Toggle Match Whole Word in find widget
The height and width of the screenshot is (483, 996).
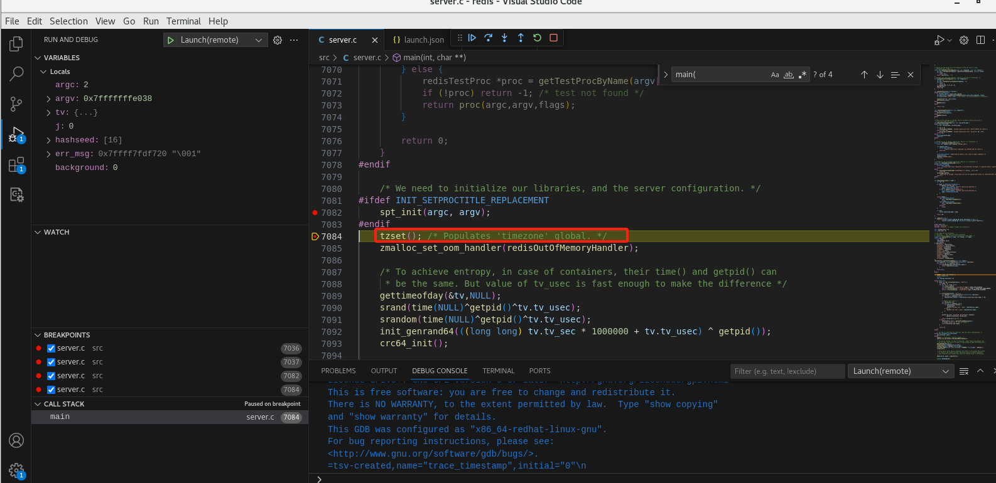[789, 75]
